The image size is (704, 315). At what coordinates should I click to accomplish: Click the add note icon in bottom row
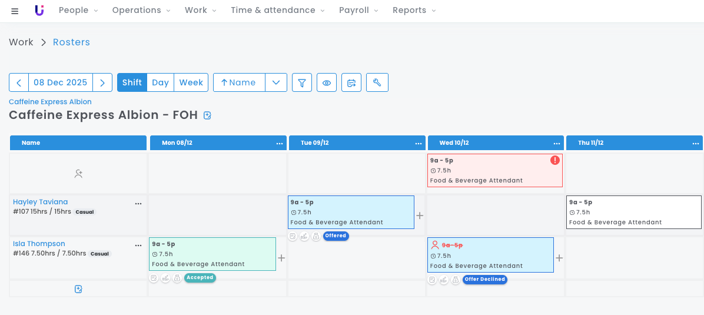[x=78, y=289]
